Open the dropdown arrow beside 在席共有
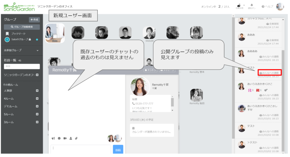This screenshot has width=290, height=157. (x=244, y=5)
